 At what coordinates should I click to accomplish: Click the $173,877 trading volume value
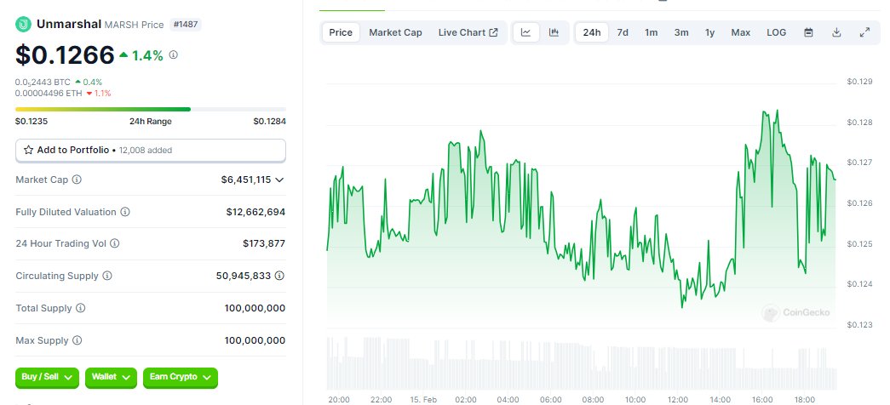click(x=264, y=244)
